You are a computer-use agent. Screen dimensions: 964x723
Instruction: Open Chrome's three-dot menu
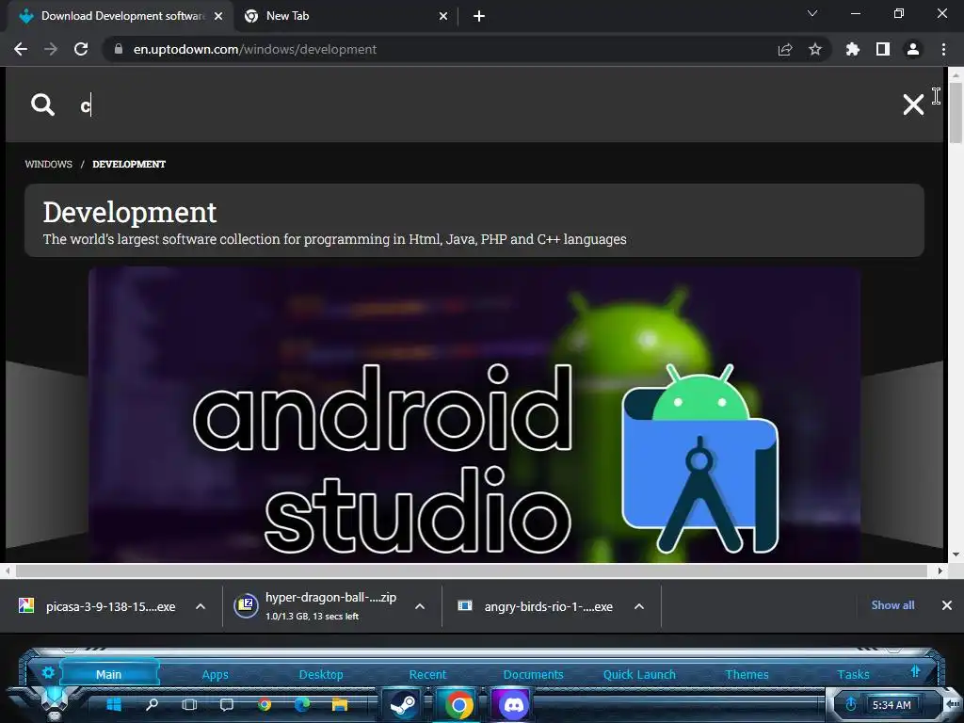point(943,49)
